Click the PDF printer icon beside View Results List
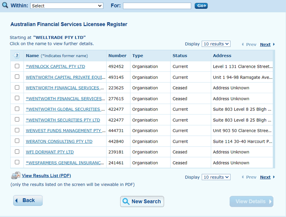 click(16, 176)
